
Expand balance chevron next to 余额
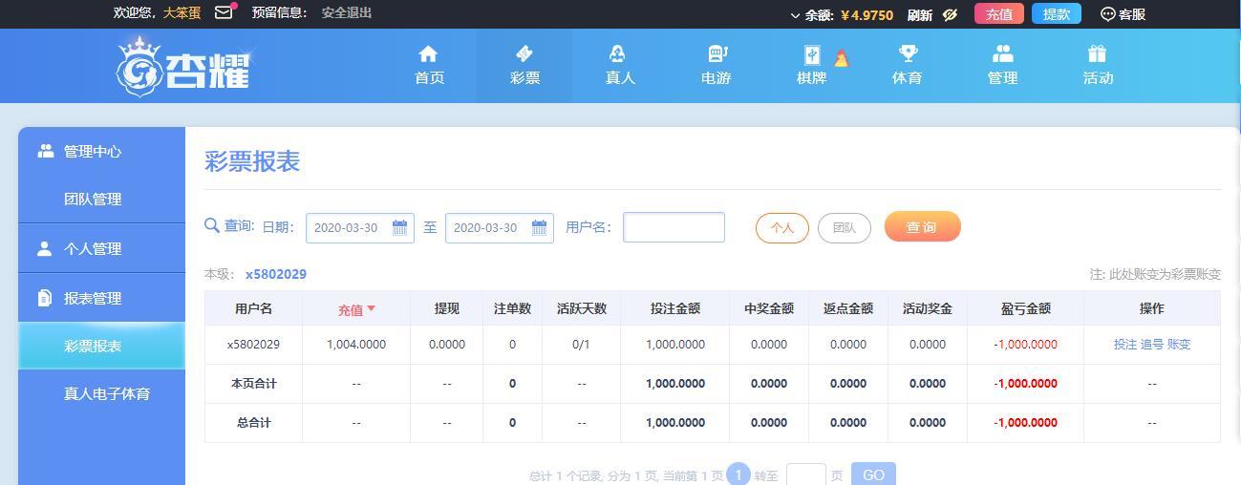pyautogui.click(x=795, y=15)
